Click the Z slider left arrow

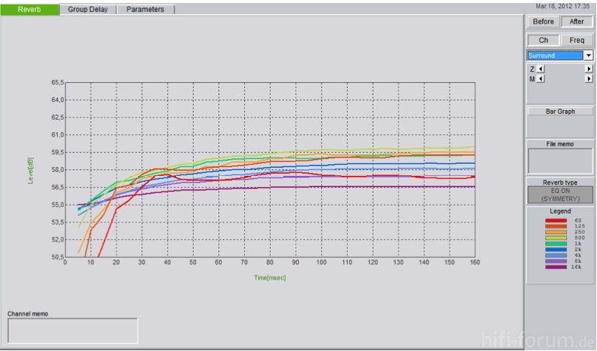(x=540, y=69)
